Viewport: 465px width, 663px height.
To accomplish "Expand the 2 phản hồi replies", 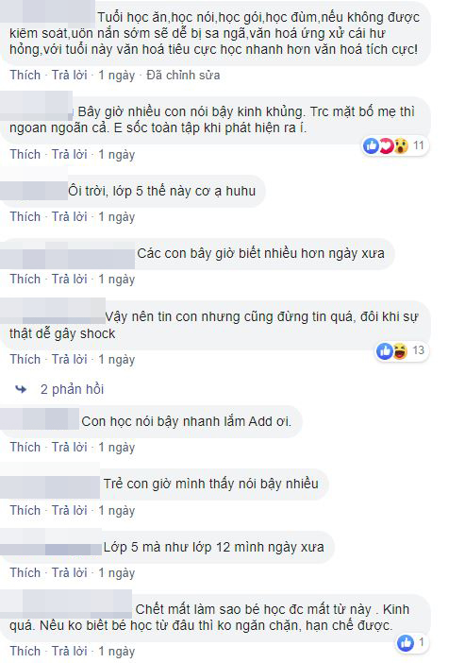I will [x=72, y=389].
